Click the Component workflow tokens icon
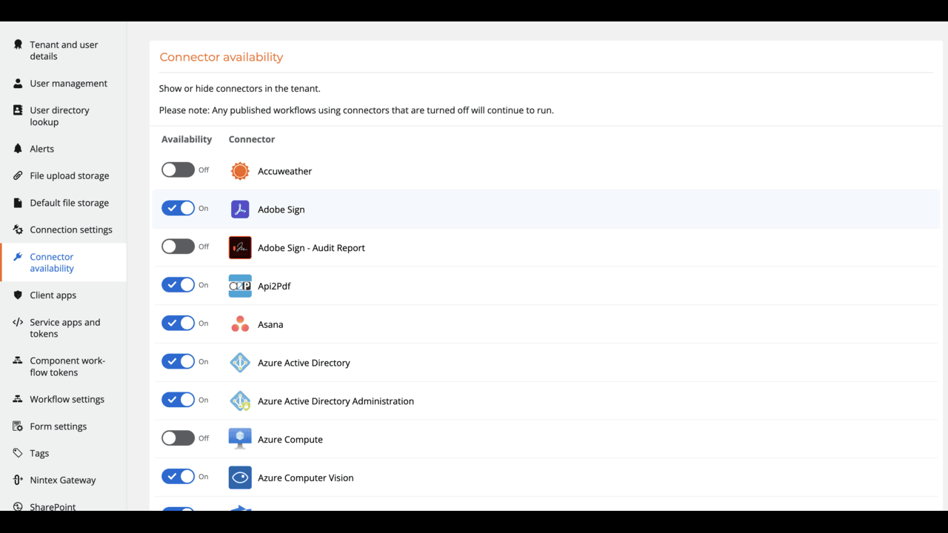The height and width of the screenshot is (533, 948). coord(18,361)
